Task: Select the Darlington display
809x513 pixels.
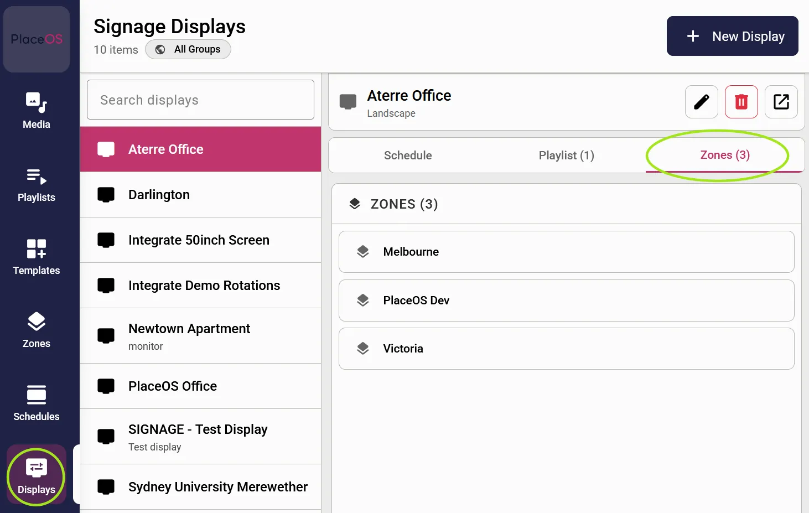Action: [200, 195]
